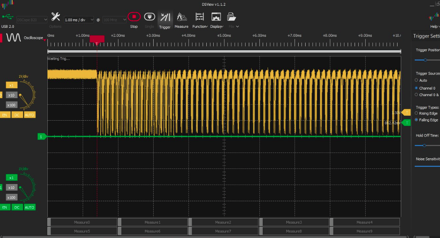Select Channel 0 trigger source
Screen dimensions: 440x238
417,88
